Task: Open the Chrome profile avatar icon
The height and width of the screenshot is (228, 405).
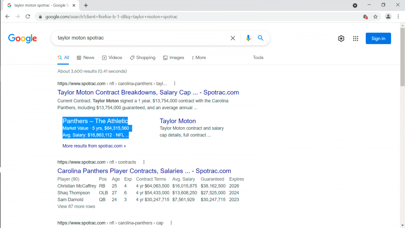Action: [x=388, y=17]
